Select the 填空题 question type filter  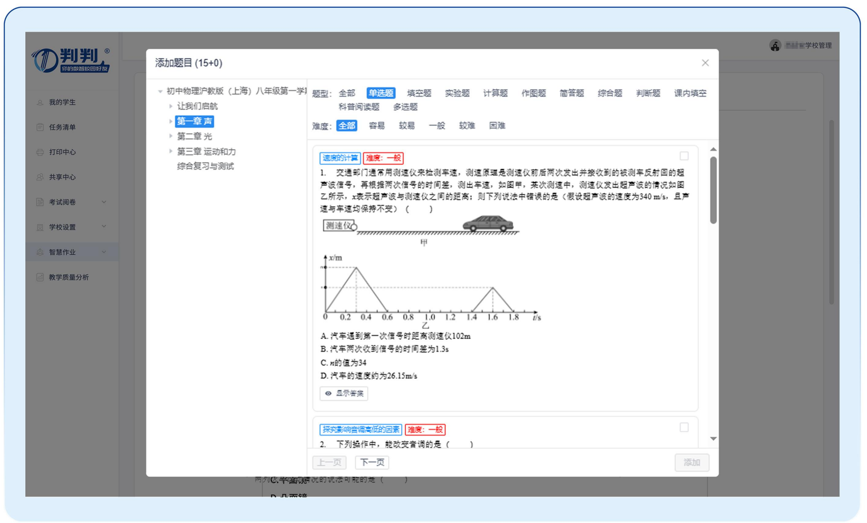click(x=419, y=93)
